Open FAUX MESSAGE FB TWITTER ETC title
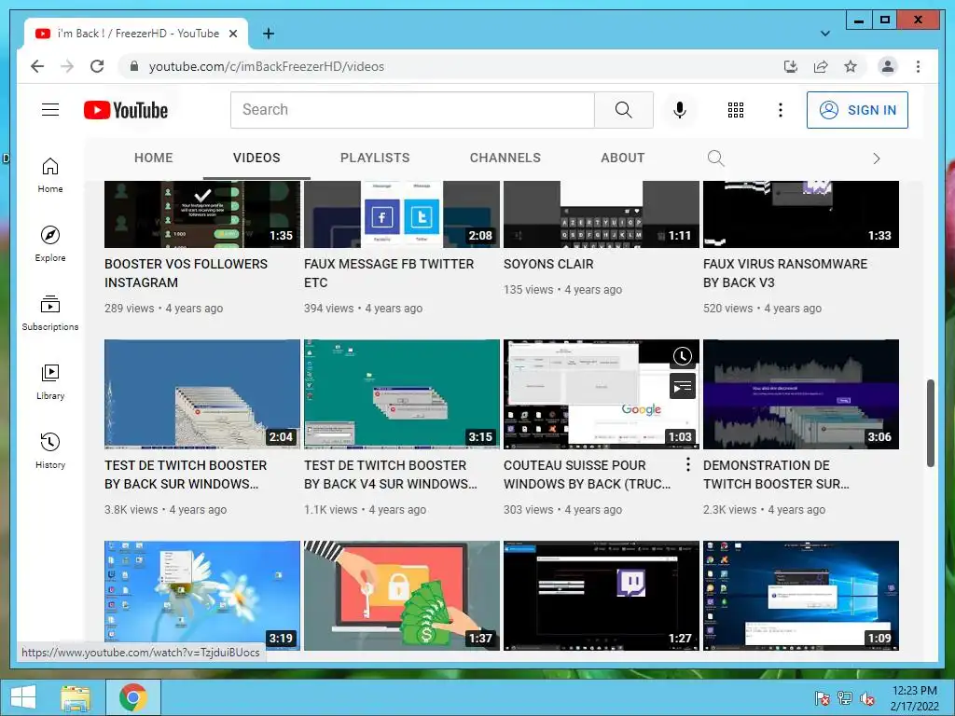 coord(389,273)
